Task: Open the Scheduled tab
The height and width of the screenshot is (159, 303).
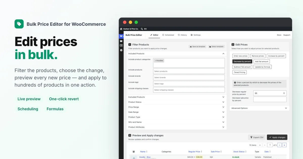Action: click(x=168, y=35)
